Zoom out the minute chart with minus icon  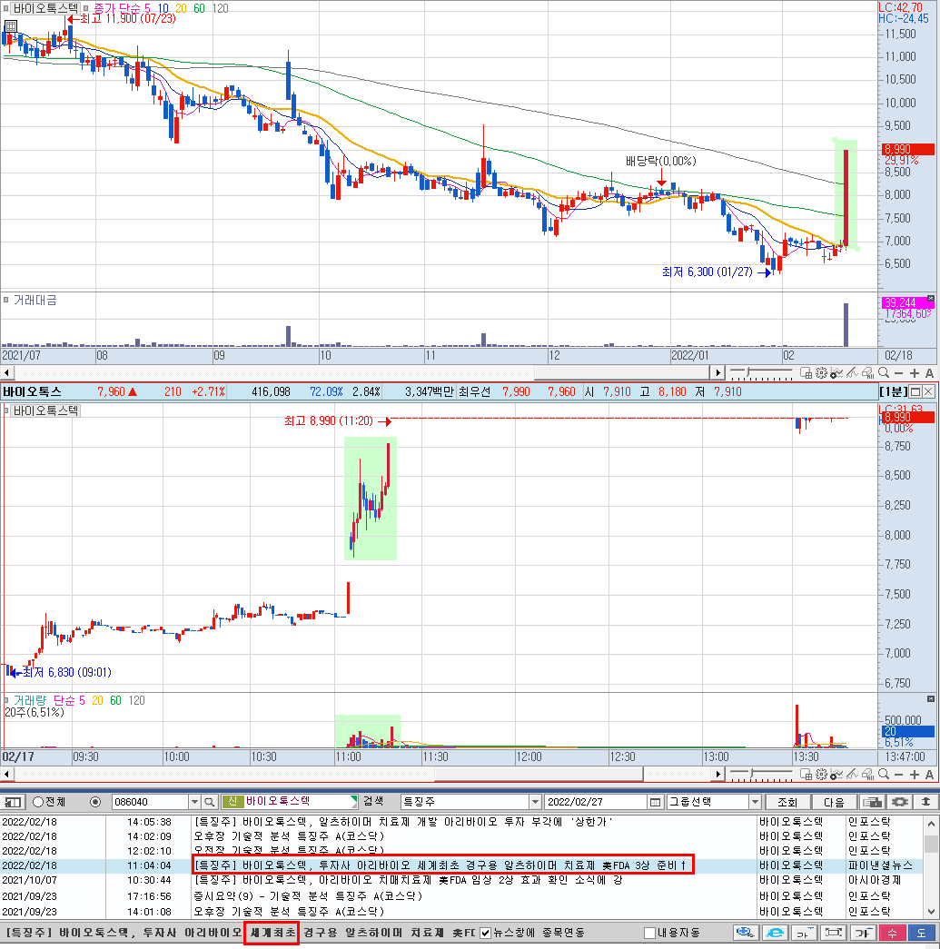[x=899, y=774]
